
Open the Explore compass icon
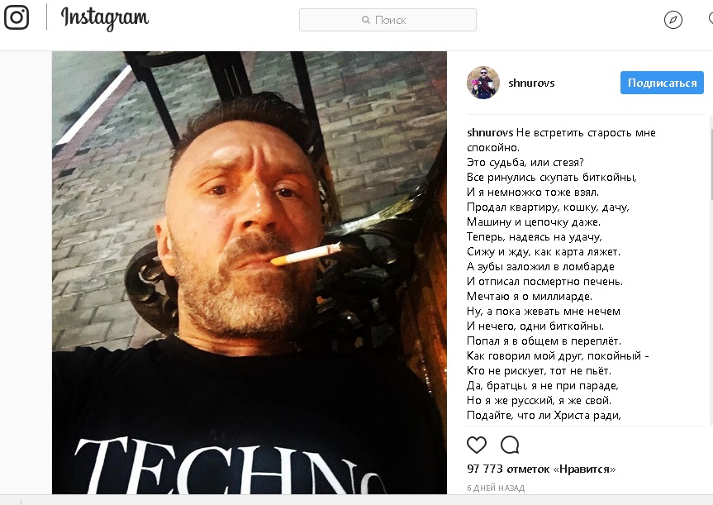point(673,20)
